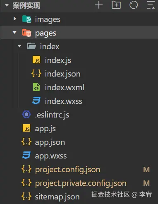Click the JS icon of app.js
This screenshot has height=204, width=158.
pyautogui.click(x=26, y=128)
